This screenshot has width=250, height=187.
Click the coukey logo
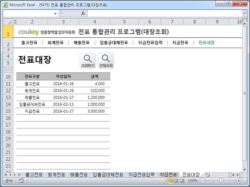point(29,32)
